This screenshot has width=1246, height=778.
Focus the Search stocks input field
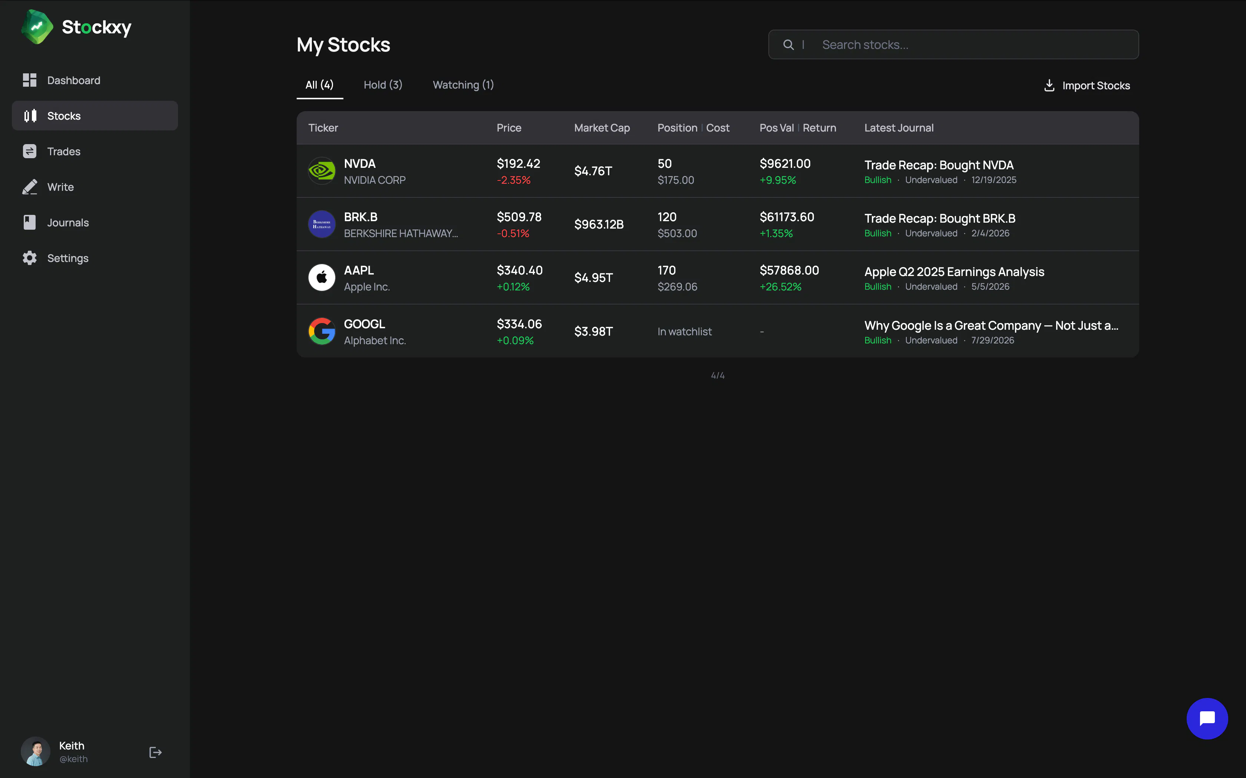pyautogui.click(x=953, y=44)
